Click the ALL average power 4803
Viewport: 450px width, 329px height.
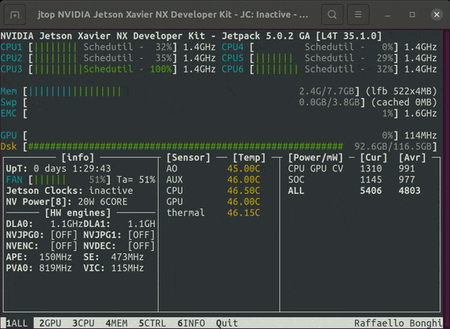point(410,191)
